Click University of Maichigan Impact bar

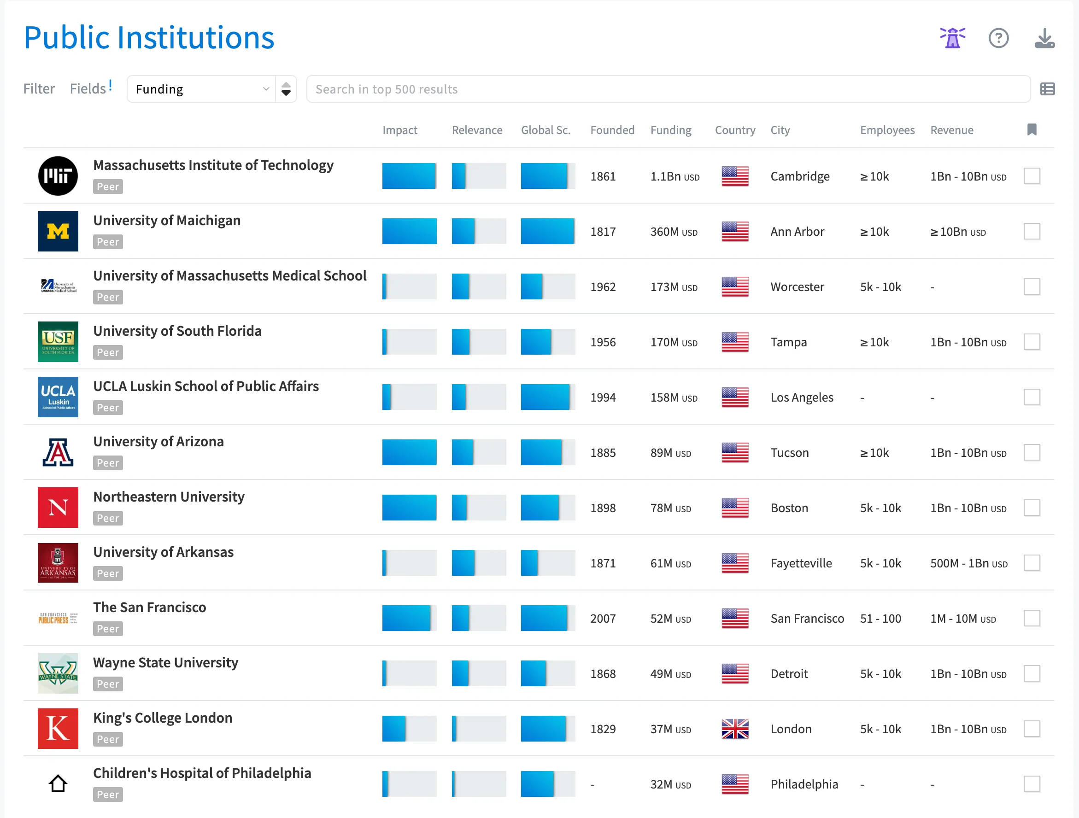click(x=409, y=231)
